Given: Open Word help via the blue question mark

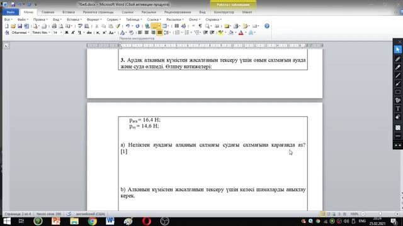Looking at the screenshot, I should [x=267, y=26].
